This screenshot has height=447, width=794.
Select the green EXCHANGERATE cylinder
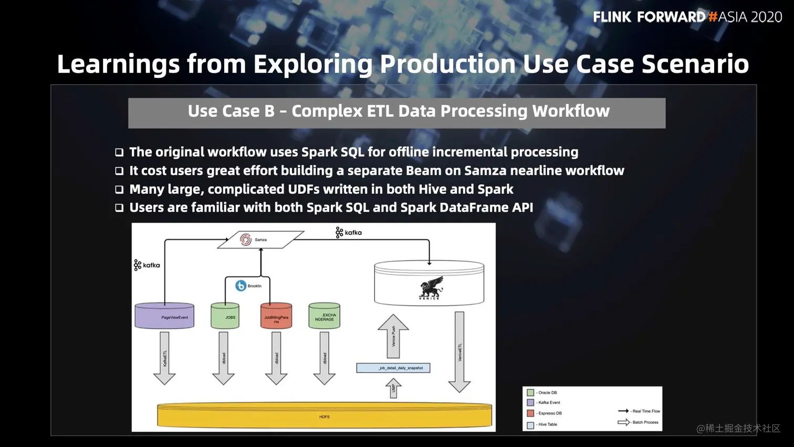[324, 316]
